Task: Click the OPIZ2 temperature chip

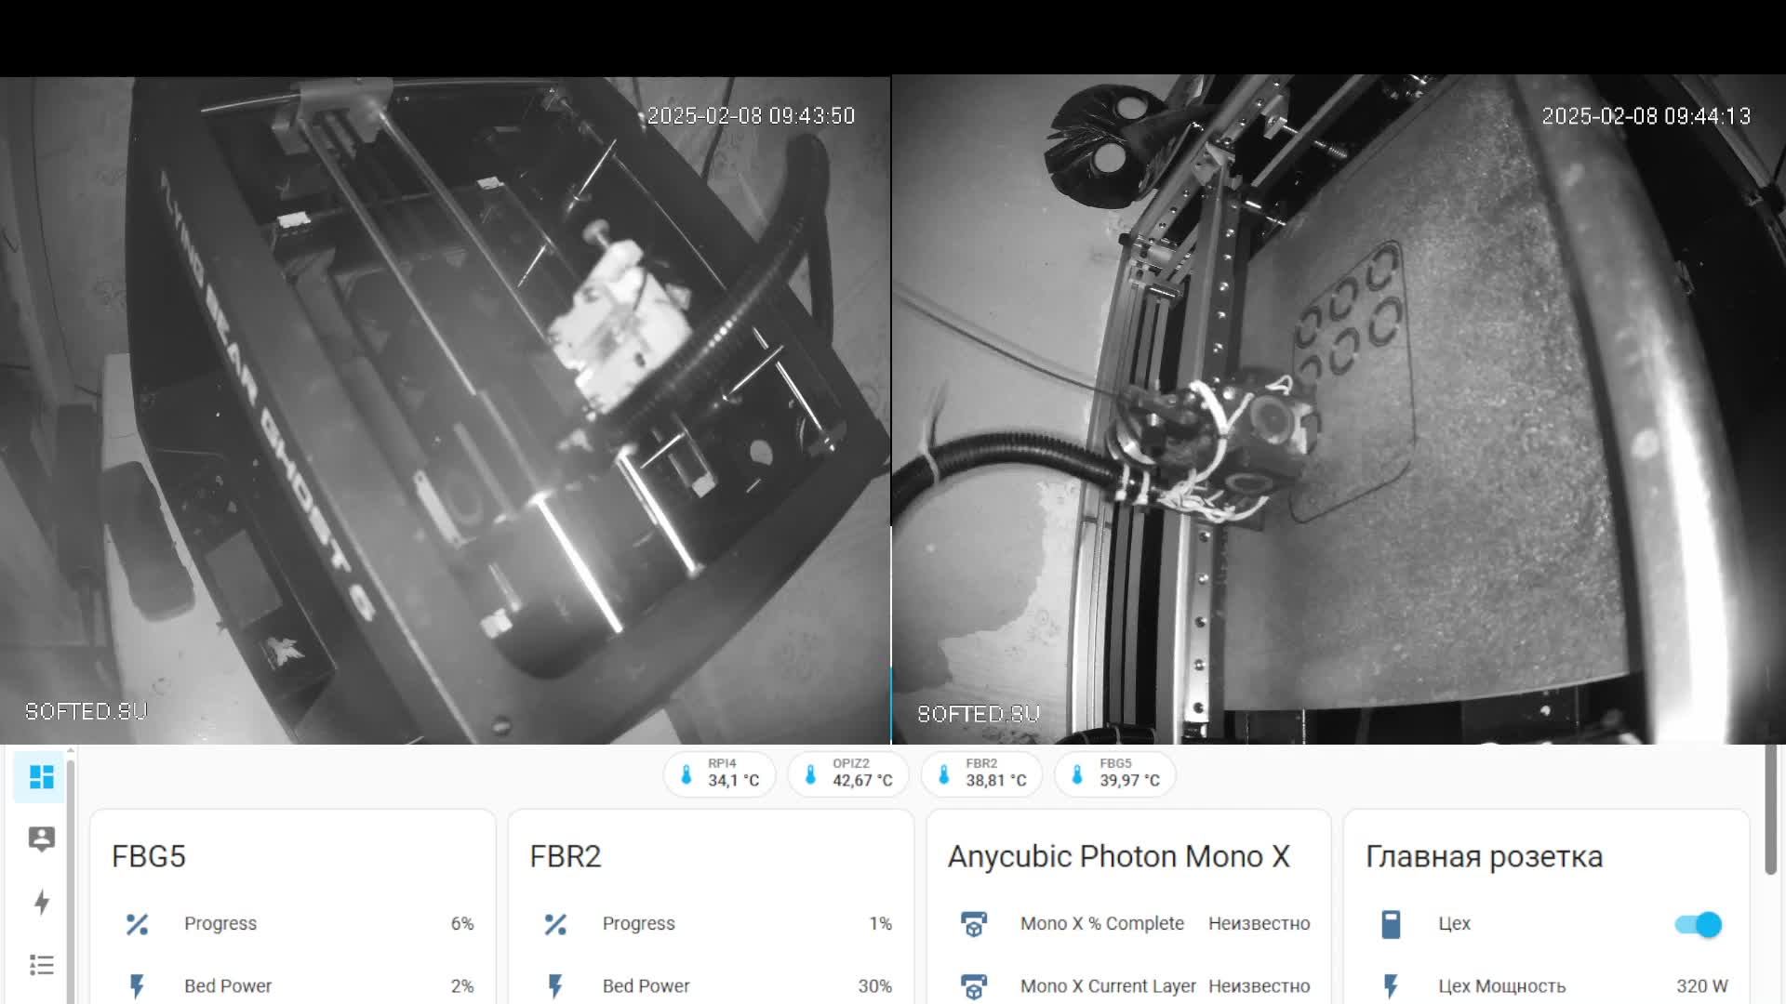Action: point(848,774)
